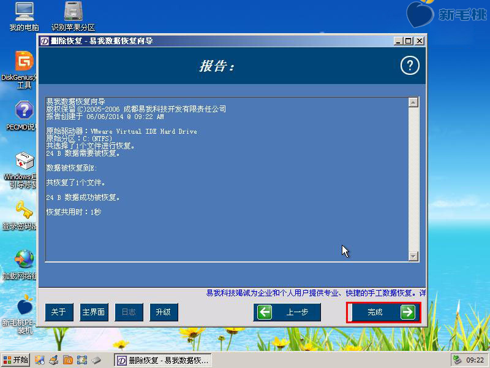
Task: Click fourth quick launch taskbar icon
Action: pos(82,360)
